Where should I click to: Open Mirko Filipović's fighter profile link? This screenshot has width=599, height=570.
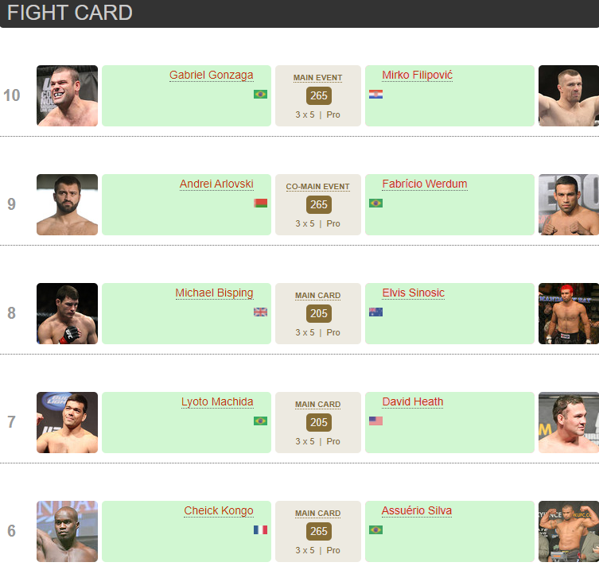[x=417, y=76]
